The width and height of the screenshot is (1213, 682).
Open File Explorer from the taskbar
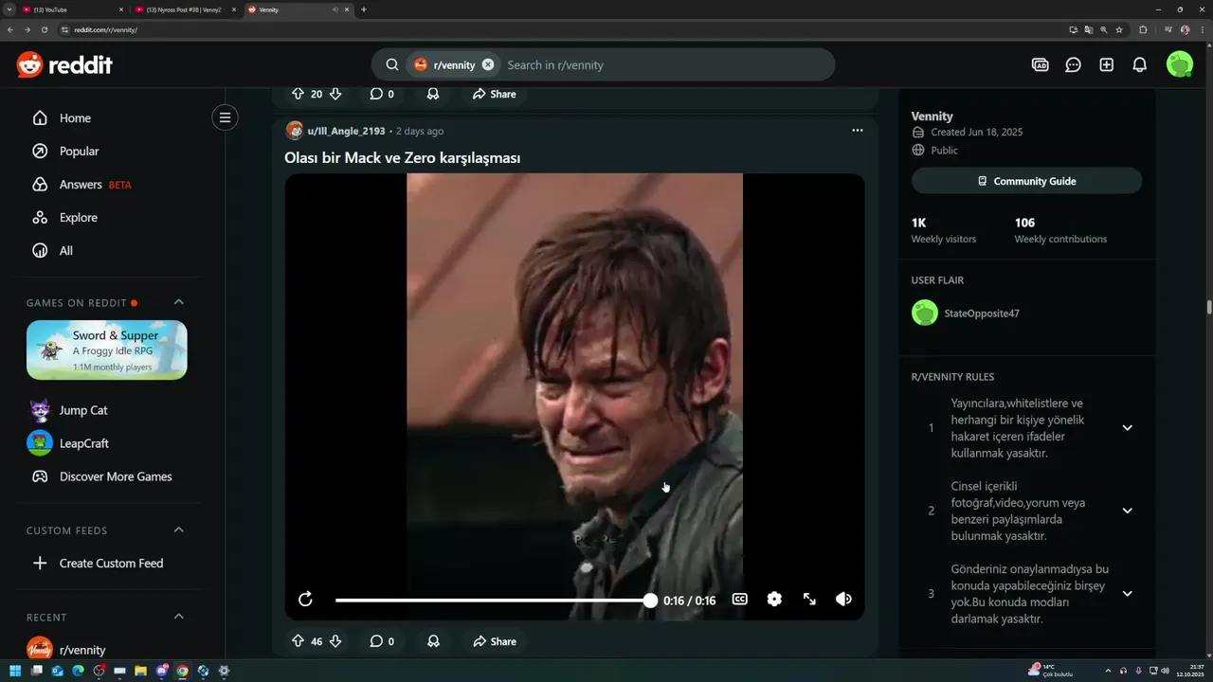(x=140, y=671)
